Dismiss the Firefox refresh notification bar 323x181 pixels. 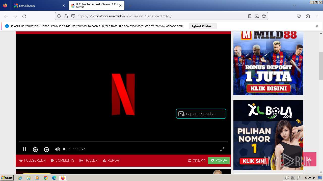coord(317,26)
